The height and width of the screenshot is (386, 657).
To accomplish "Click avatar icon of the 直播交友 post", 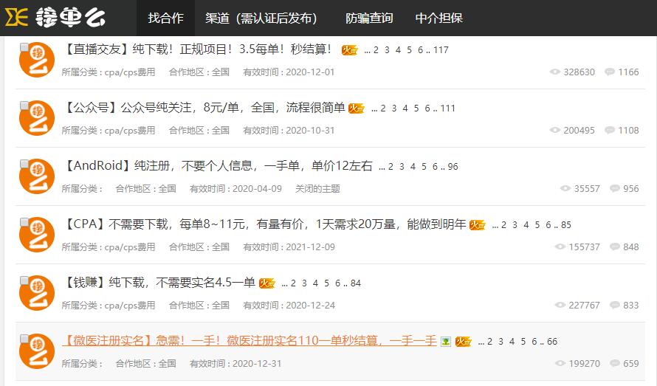I will point(38,61).
